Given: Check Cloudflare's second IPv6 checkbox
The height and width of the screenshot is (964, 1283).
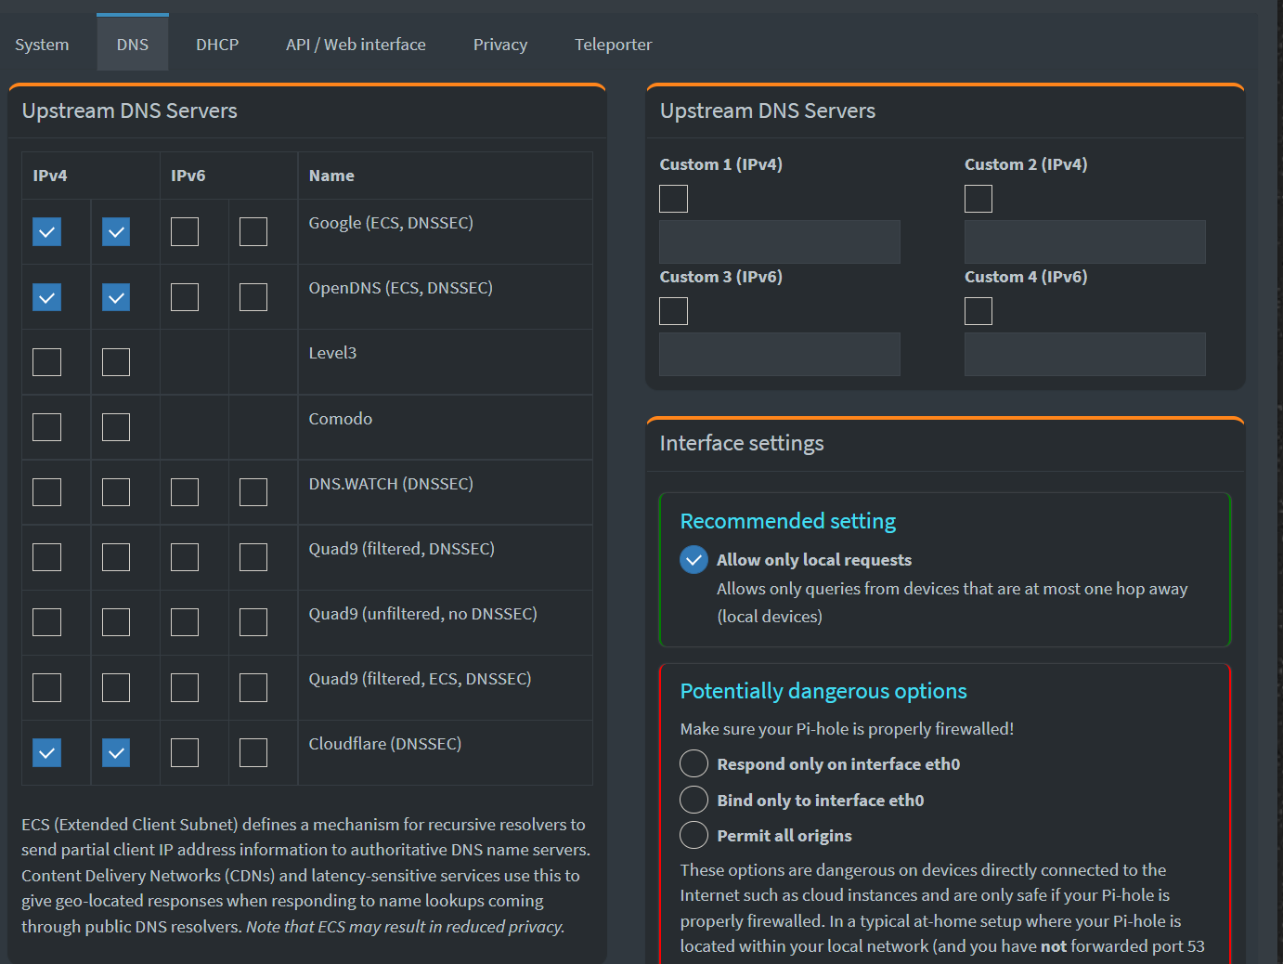Looking at the screenshot, I should coord(253,752).
